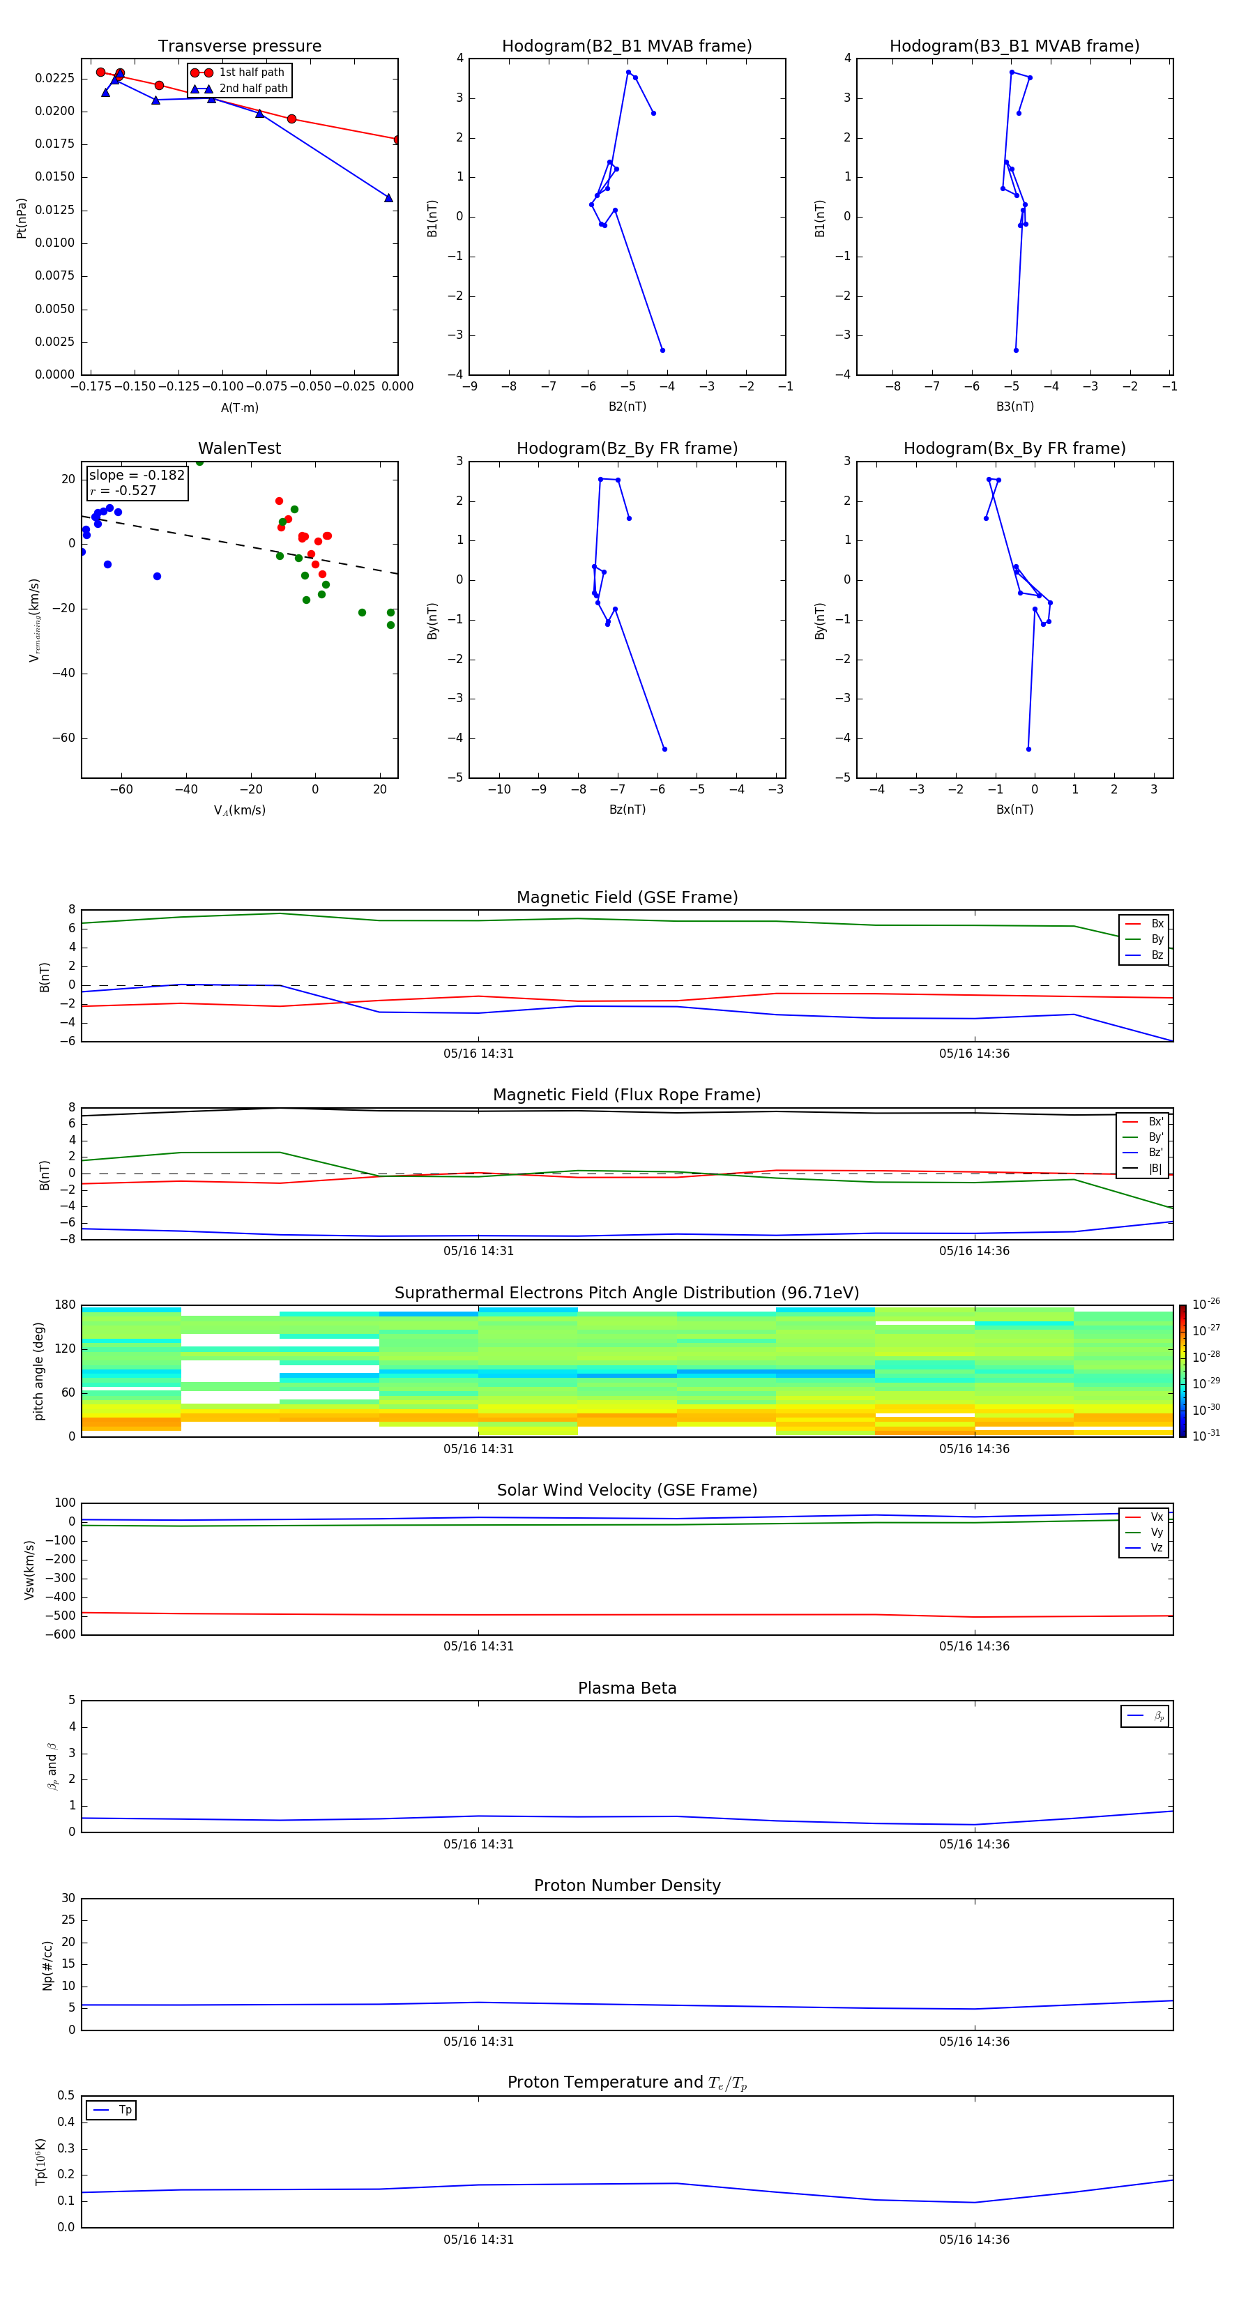Click the Vy entry in the velocity legend
This screenshot has height=2301, width=1255.
pyautogui.click(x=1144, y=1533)
